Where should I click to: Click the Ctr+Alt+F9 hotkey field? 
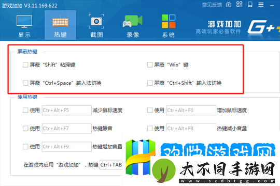[x=67, y=147]
